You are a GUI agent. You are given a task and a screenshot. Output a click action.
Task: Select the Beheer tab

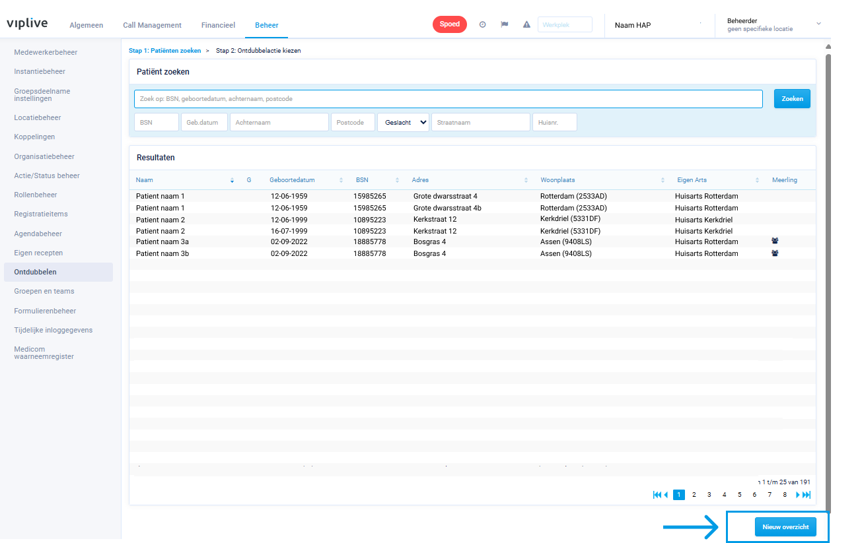click(267, 25)
